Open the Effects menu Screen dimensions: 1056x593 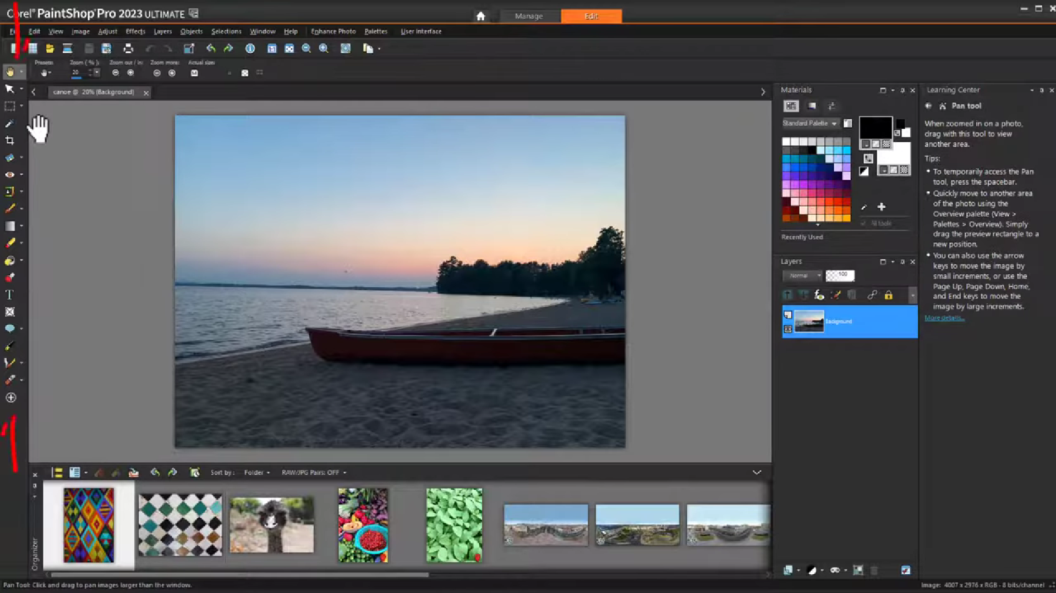[135, 31]
